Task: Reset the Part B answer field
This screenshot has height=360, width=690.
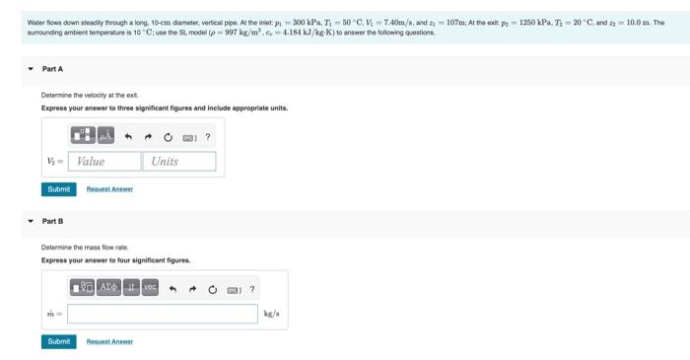Action: coord(213,290)
